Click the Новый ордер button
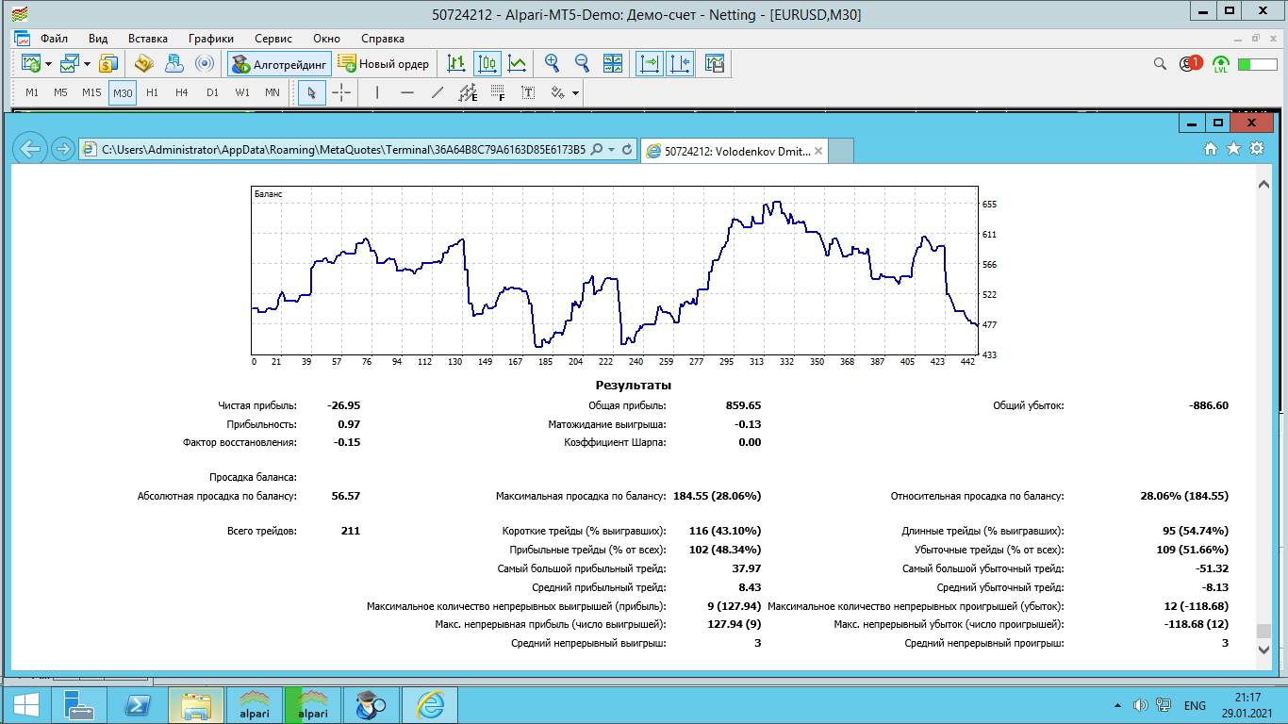The height and width of the screenshot is (724, 1288). pyautogui.click(x=384, y=64)
